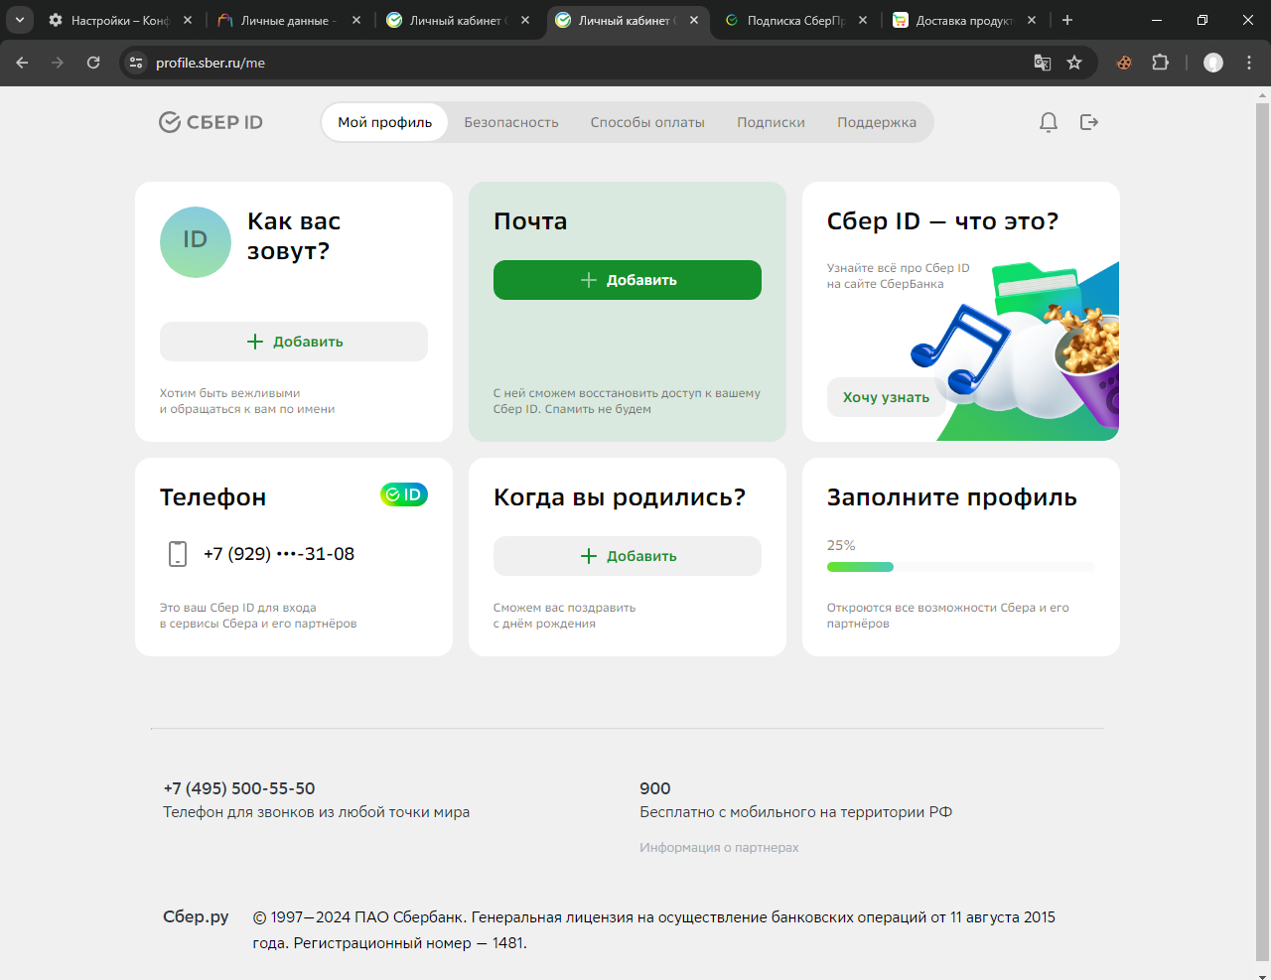The width and height of the screenshot is (1271, 980).
Task: Click the ID avatar circle
Action: [196, 242]
